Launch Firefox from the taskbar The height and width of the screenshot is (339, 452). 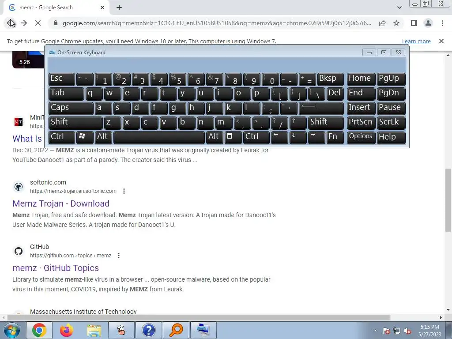(x=67, y=330)
